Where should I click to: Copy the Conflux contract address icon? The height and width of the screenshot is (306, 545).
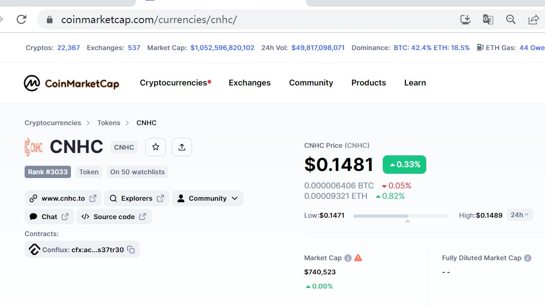coord(131,249)
